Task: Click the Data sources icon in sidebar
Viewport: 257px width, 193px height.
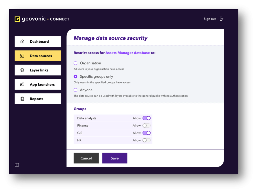Action: 22,56
